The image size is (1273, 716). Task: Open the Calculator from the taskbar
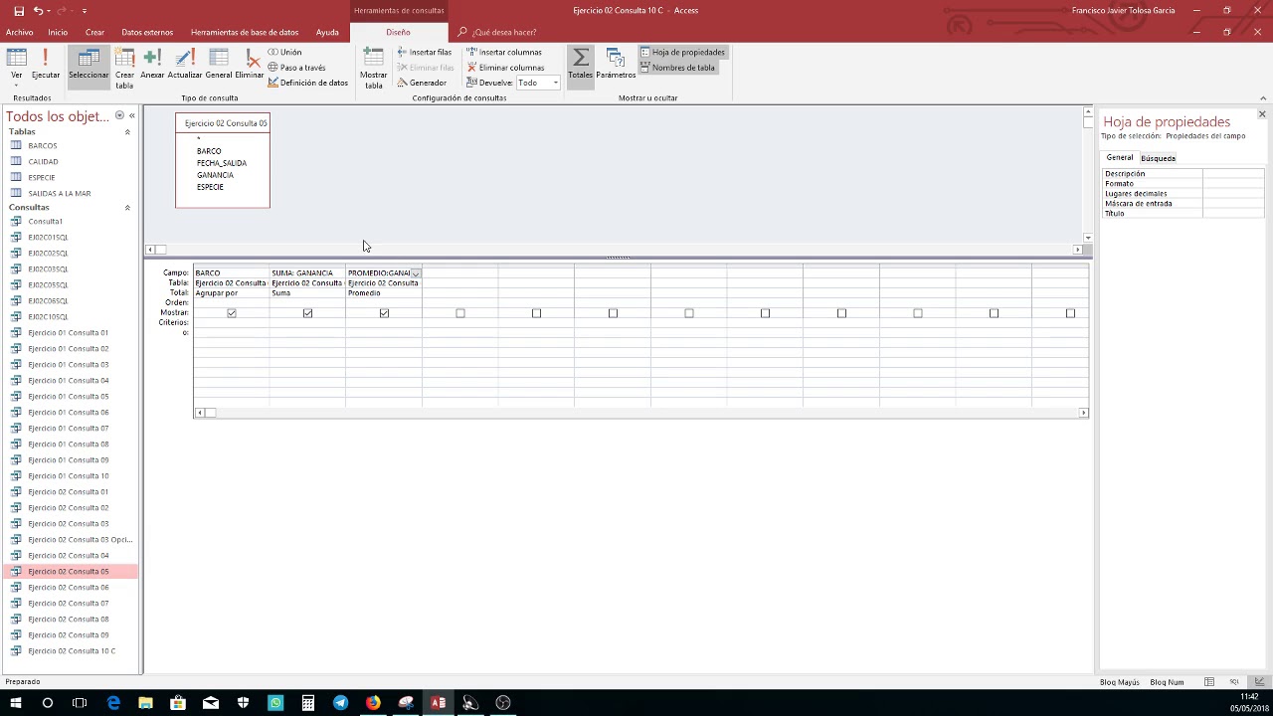pos(308,703)
